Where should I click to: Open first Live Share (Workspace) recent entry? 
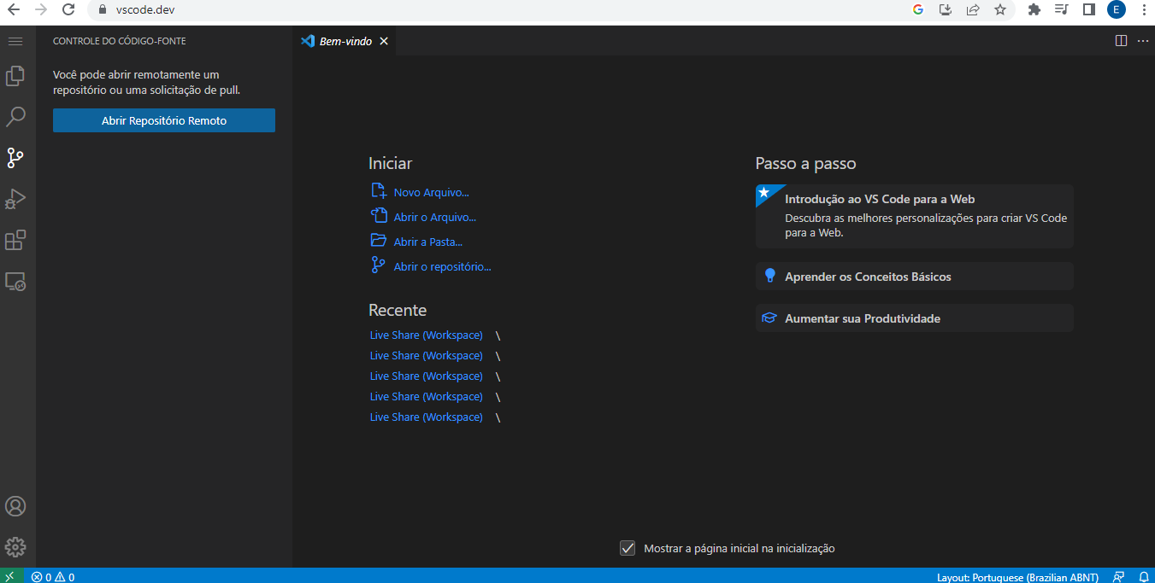click(x=426, y=335)
